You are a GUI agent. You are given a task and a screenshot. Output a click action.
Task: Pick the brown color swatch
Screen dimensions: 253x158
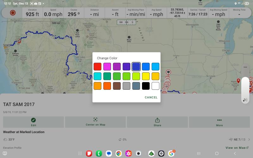point(117,86)
